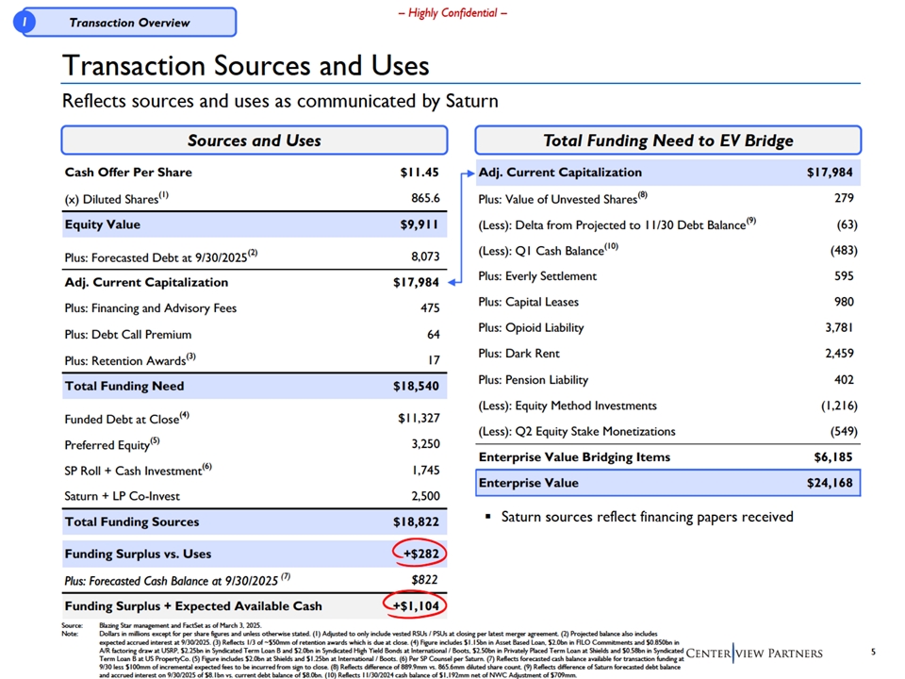
Task: Click the Sources and Uses header box
Action: 254,141
